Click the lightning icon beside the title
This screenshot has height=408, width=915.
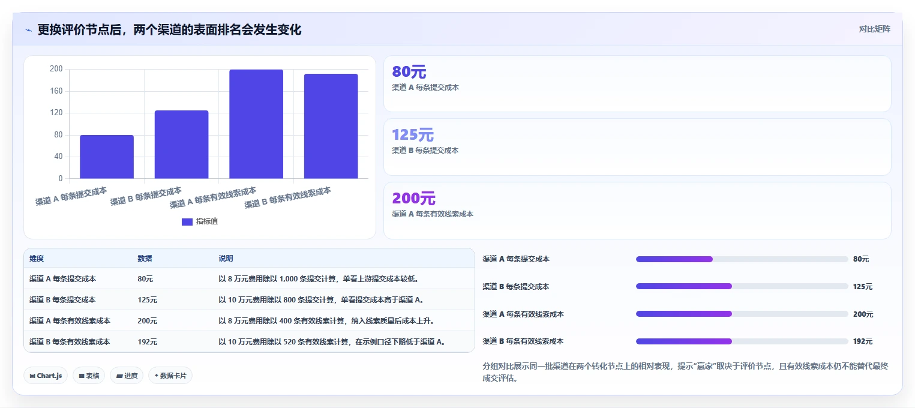click(x=29, y=30)
